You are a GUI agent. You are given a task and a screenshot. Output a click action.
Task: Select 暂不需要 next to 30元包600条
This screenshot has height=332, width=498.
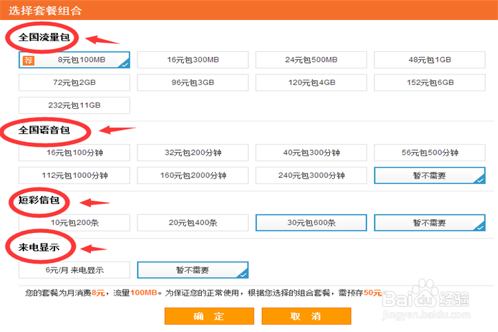coord(430,222)
